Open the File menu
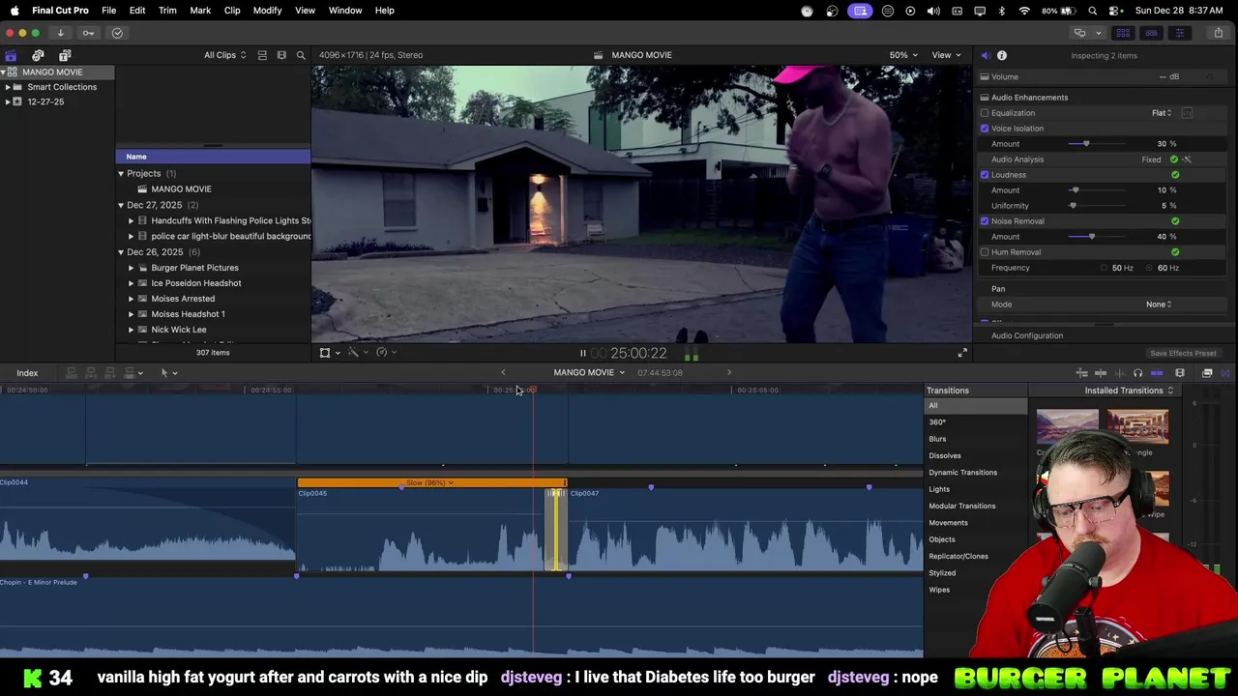The width and height of the screenshot is (1238, 696). [x=109, y=11]
